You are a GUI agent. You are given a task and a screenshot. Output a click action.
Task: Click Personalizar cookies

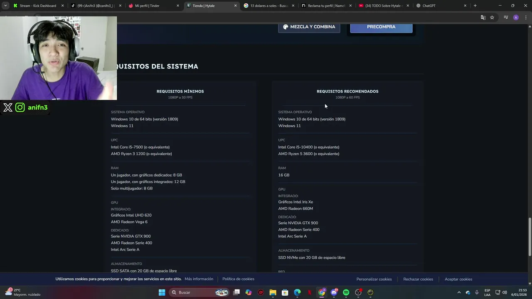coord(374,279)
